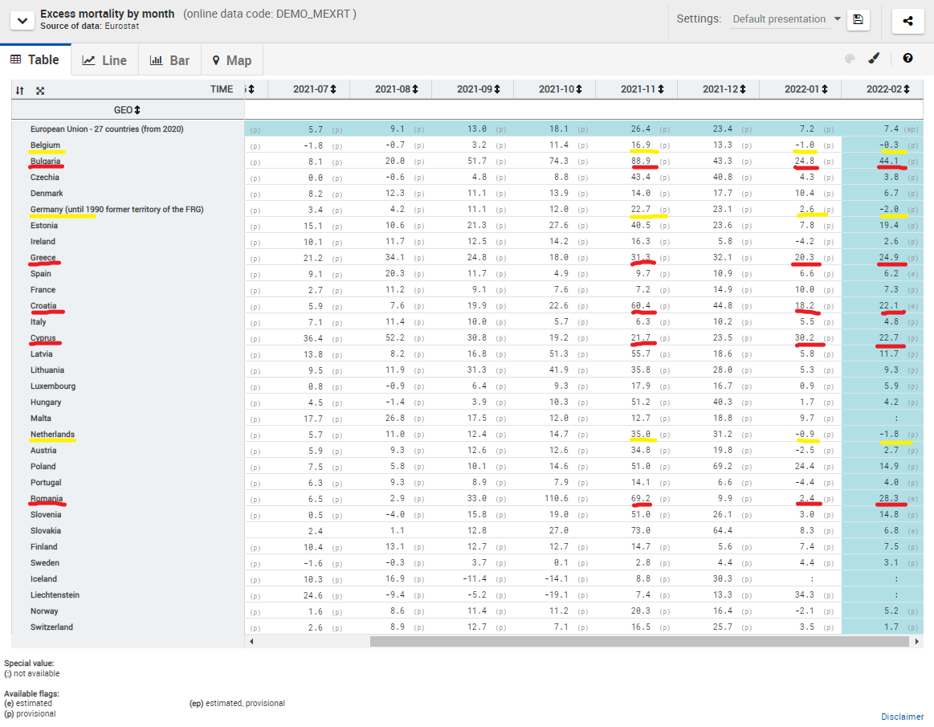
Task: Open the Disclaimer link
Action: tap(902, 717)
